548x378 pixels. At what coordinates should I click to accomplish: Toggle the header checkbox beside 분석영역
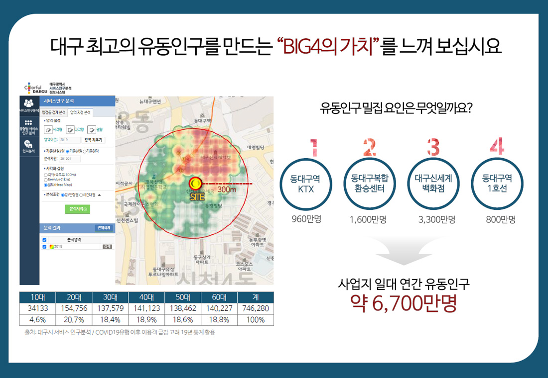tap(44, 240)
